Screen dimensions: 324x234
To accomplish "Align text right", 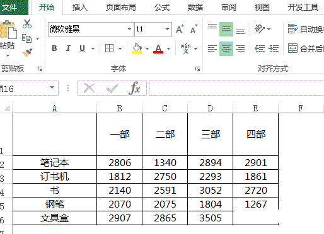I will tap(240, 48).
